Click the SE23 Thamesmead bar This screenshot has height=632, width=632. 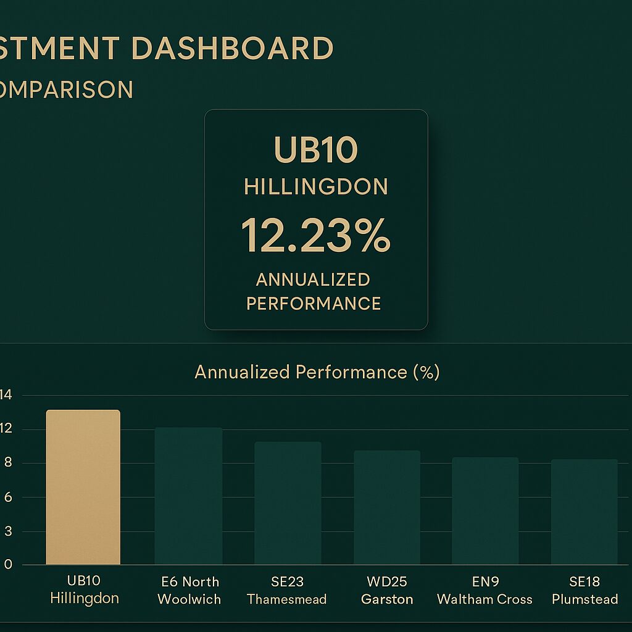(288, 503)
